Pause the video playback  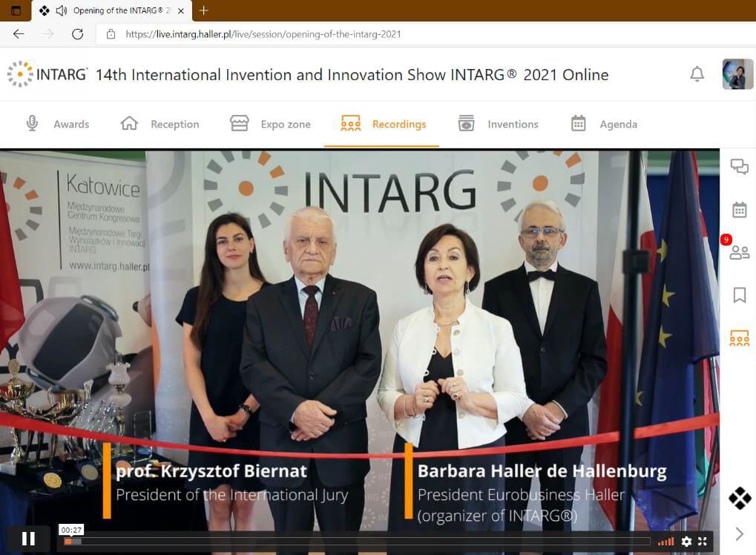click(28, 537)
